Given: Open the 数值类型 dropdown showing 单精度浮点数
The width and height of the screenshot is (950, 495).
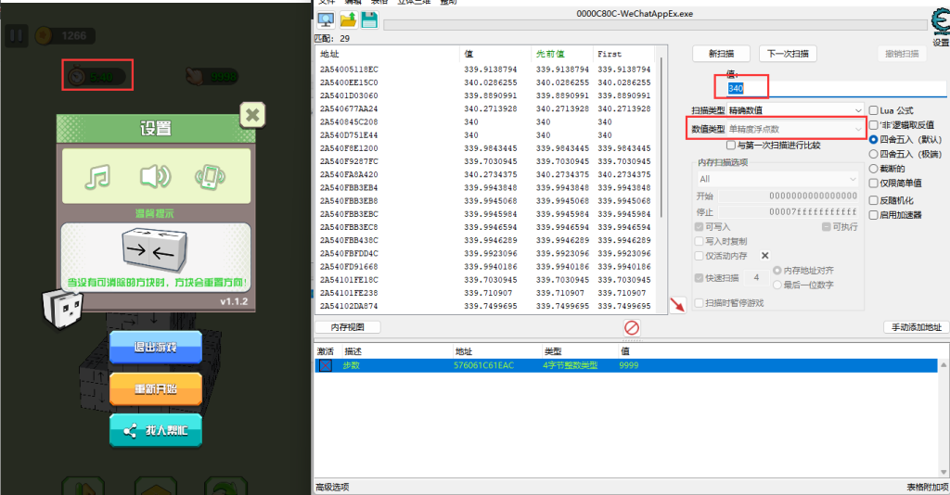Looking at the screenshot, I should (795, 129).
